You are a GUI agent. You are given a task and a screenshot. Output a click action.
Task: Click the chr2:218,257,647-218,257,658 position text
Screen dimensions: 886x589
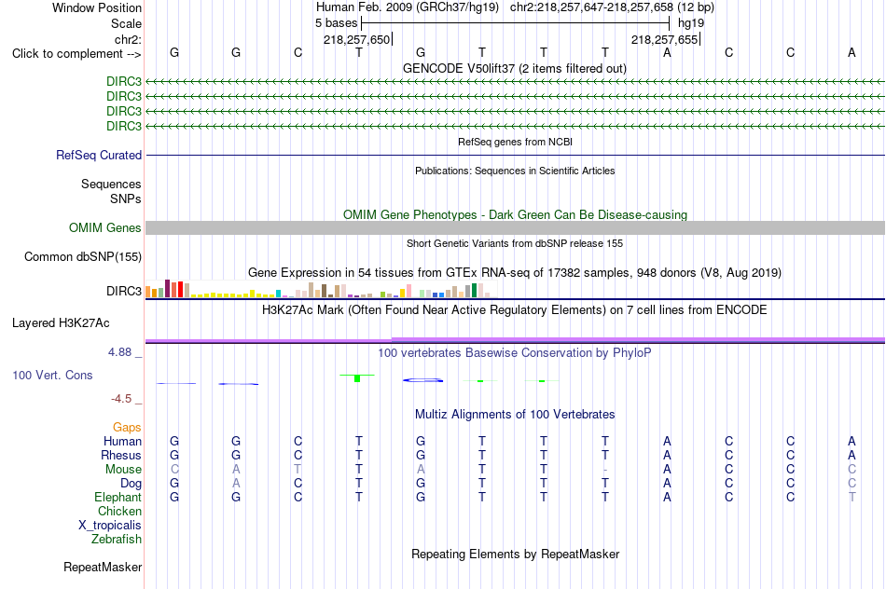point(591,7)
